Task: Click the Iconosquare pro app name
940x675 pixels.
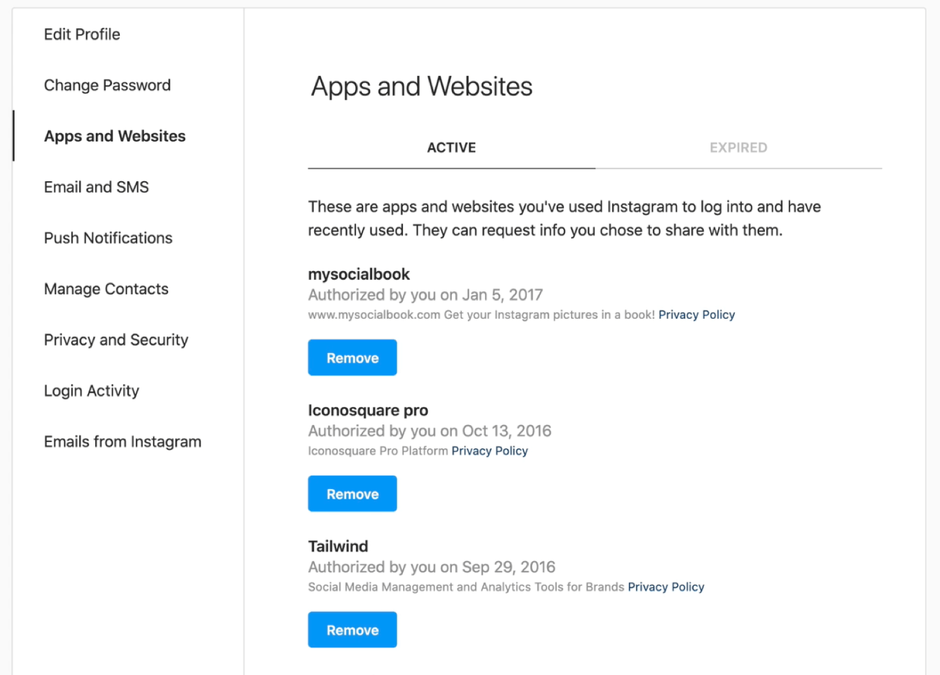Action: (368, 410)
